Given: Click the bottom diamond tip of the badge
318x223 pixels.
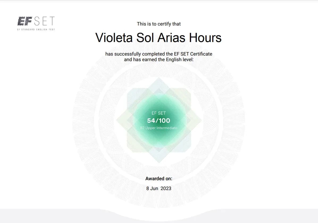Looking at the screenshot, I should coord(159,161).
